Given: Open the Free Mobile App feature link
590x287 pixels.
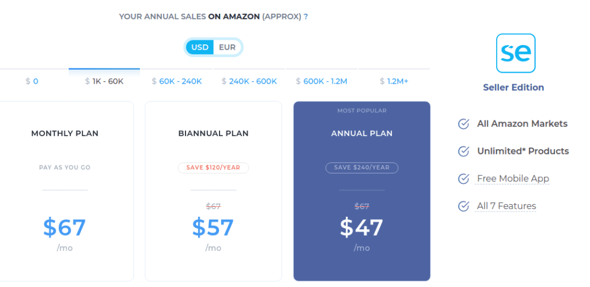Looking at the screenshot, I should pos(513,179).
